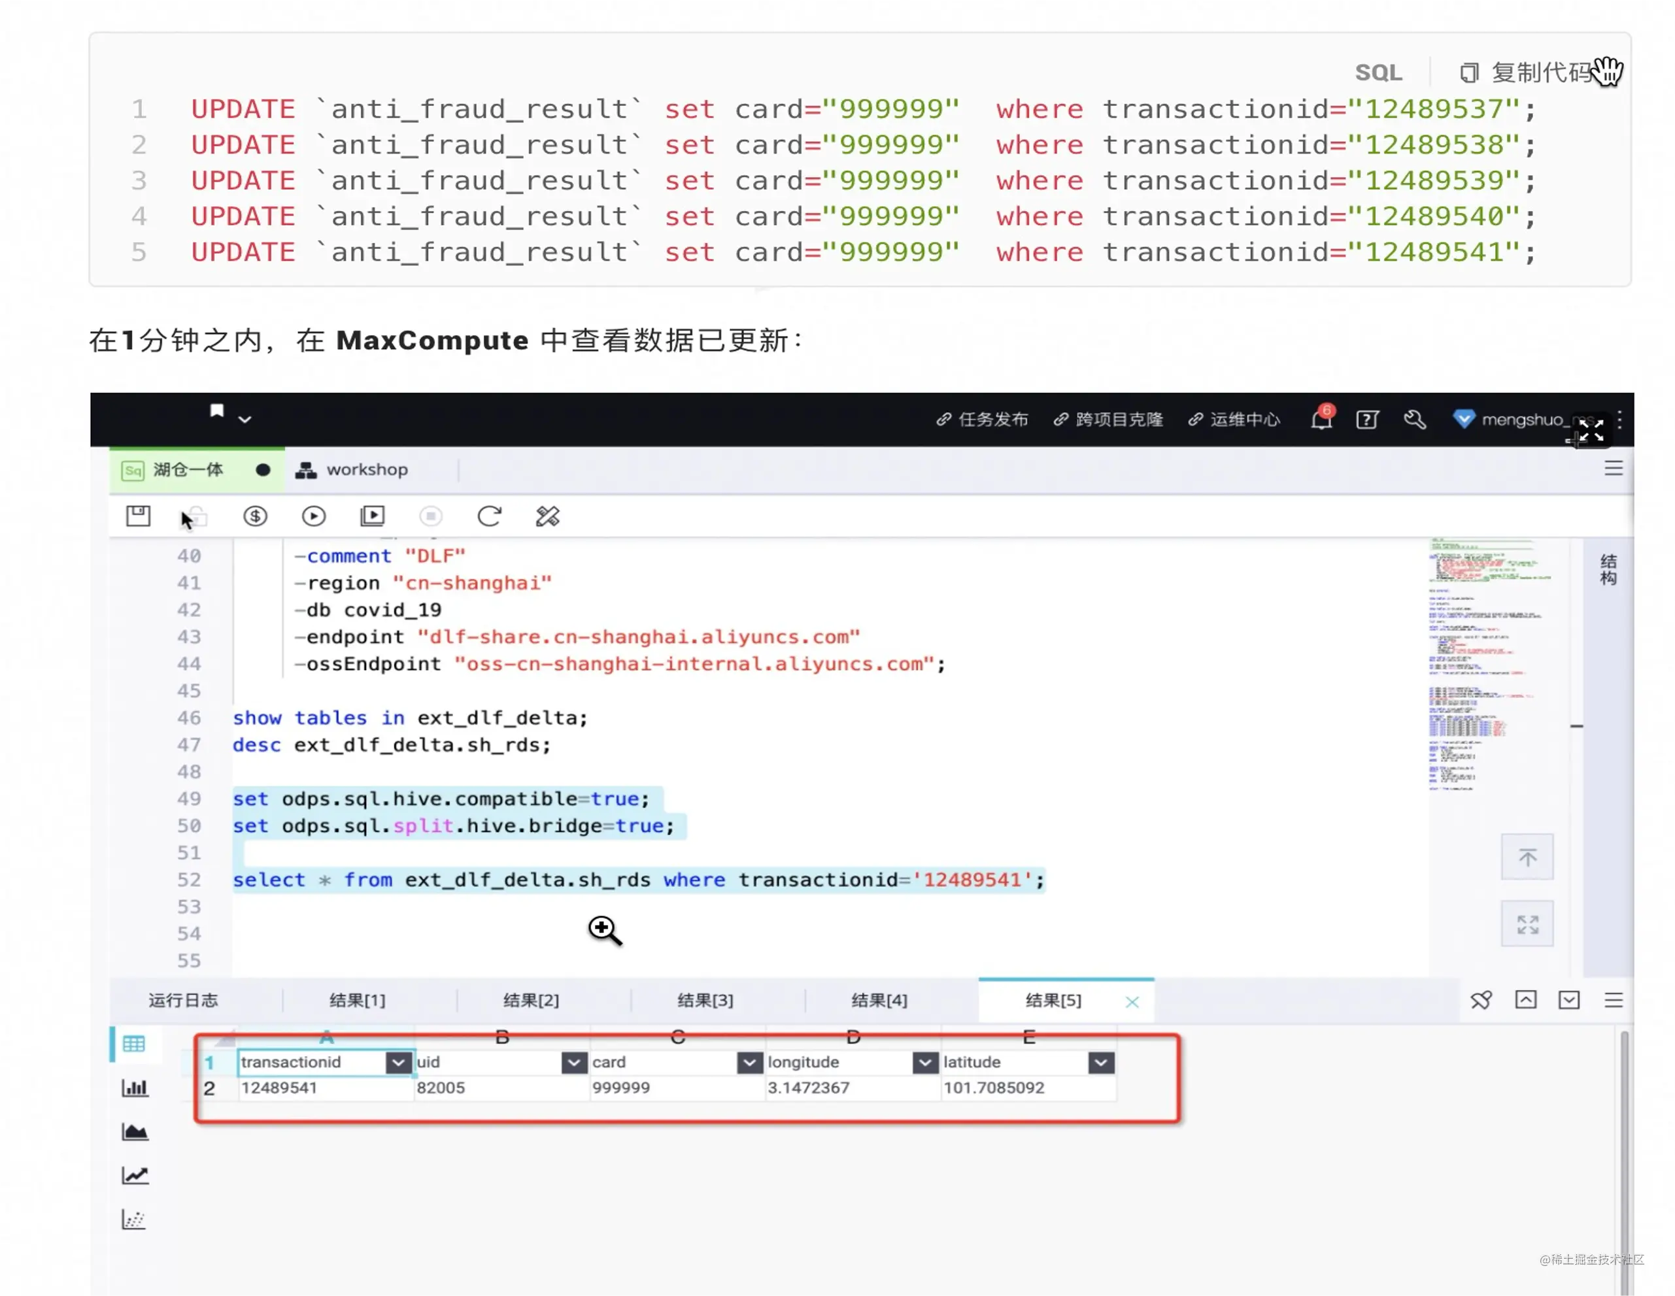Open the 结果[4] tab

[x=879, y=1000]
